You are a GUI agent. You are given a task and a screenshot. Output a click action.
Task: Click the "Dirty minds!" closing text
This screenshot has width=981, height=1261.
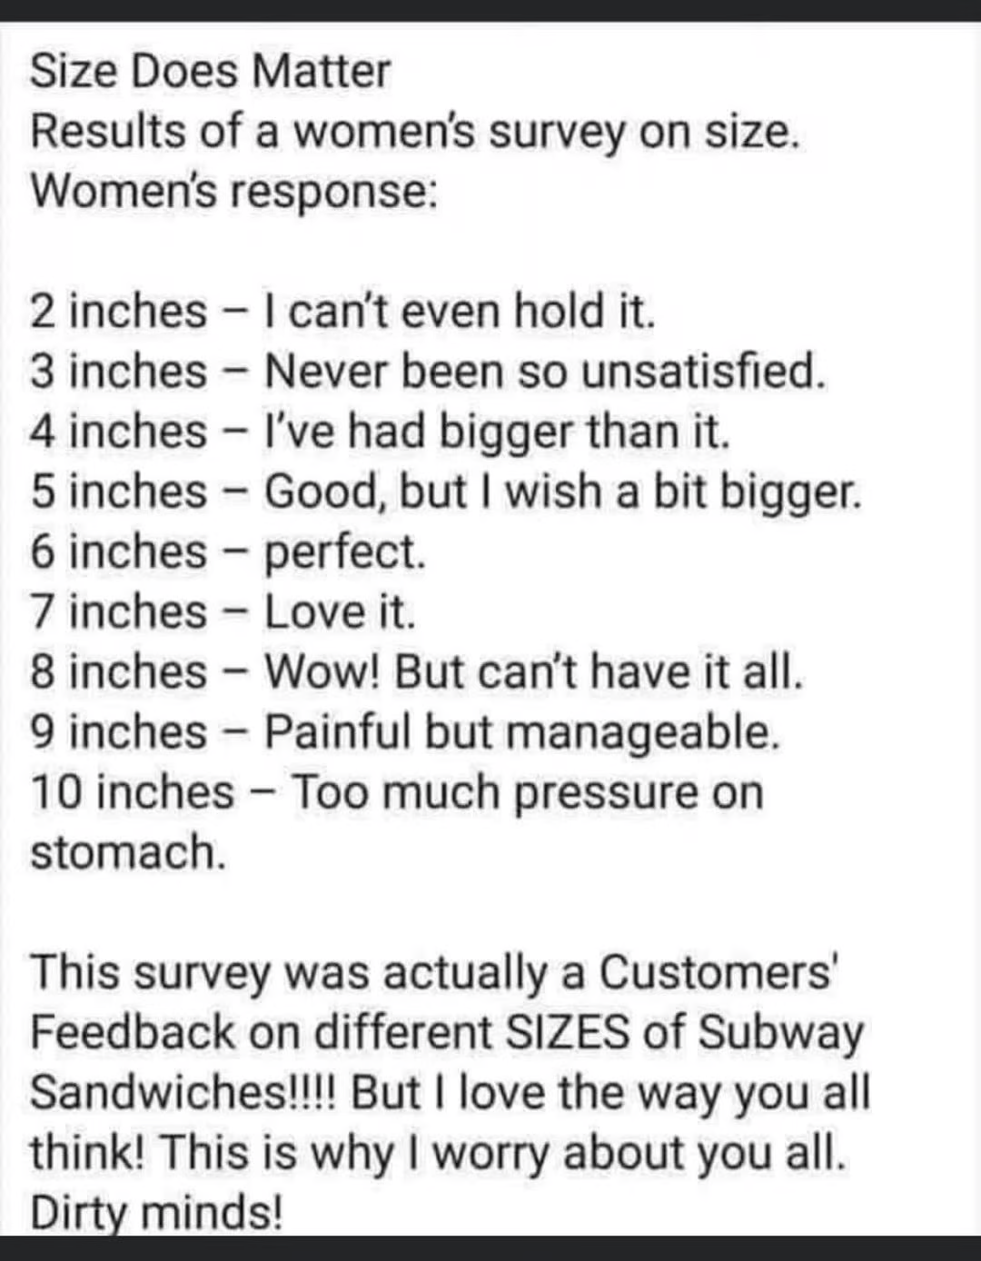pyautogui.click(x=155, y=1212)
